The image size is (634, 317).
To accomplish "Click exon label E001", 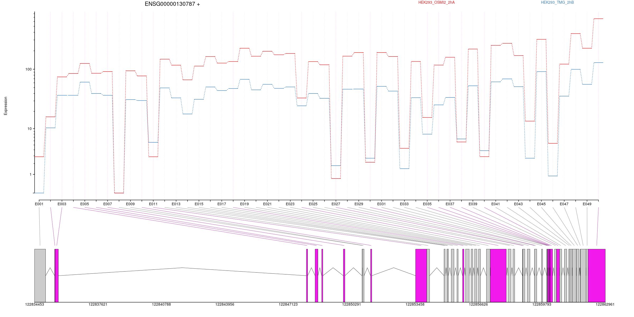I will 39,204.
